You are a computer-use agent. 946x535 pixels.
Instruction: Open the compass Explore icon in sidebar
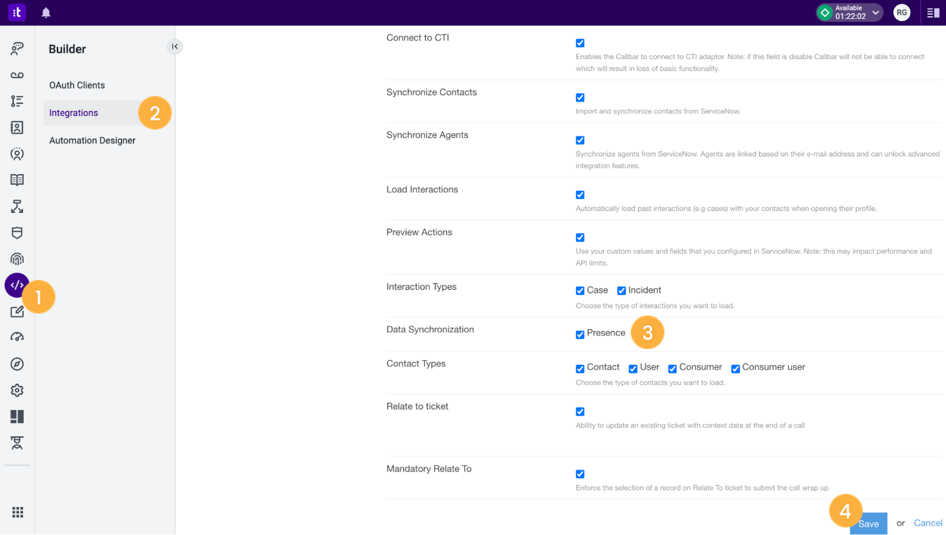[x=17, y=364]
